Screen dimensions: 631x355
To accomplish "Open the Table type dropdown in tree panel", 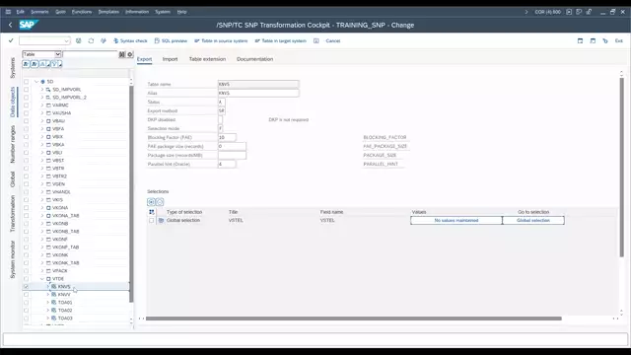I will (57, 54).
